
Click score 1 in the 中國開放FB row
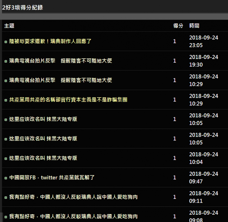point(174,178)
